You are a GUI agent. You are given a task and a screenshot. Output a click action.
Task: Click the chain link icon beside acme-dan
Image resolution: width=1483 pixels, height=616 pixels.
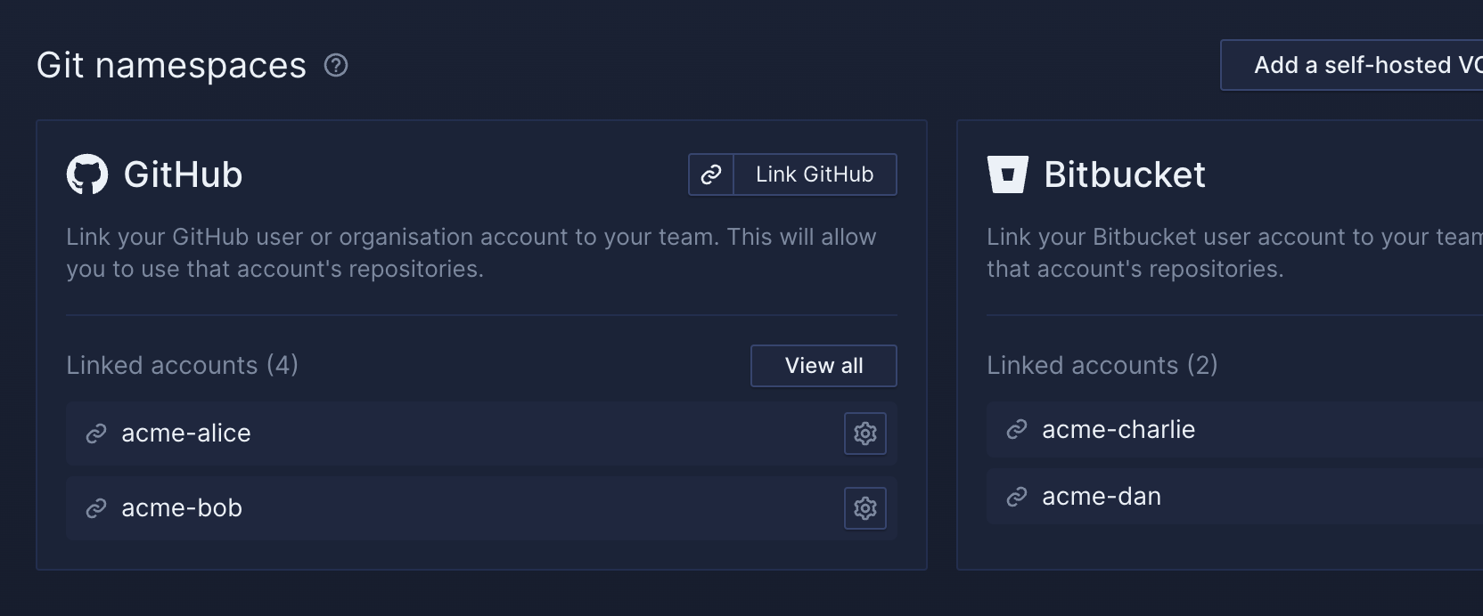coord(1015,496)
